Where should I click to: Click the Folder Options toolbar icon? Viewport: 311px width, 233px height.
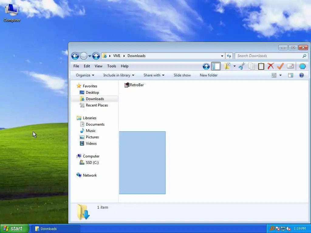tap(227, 66)
